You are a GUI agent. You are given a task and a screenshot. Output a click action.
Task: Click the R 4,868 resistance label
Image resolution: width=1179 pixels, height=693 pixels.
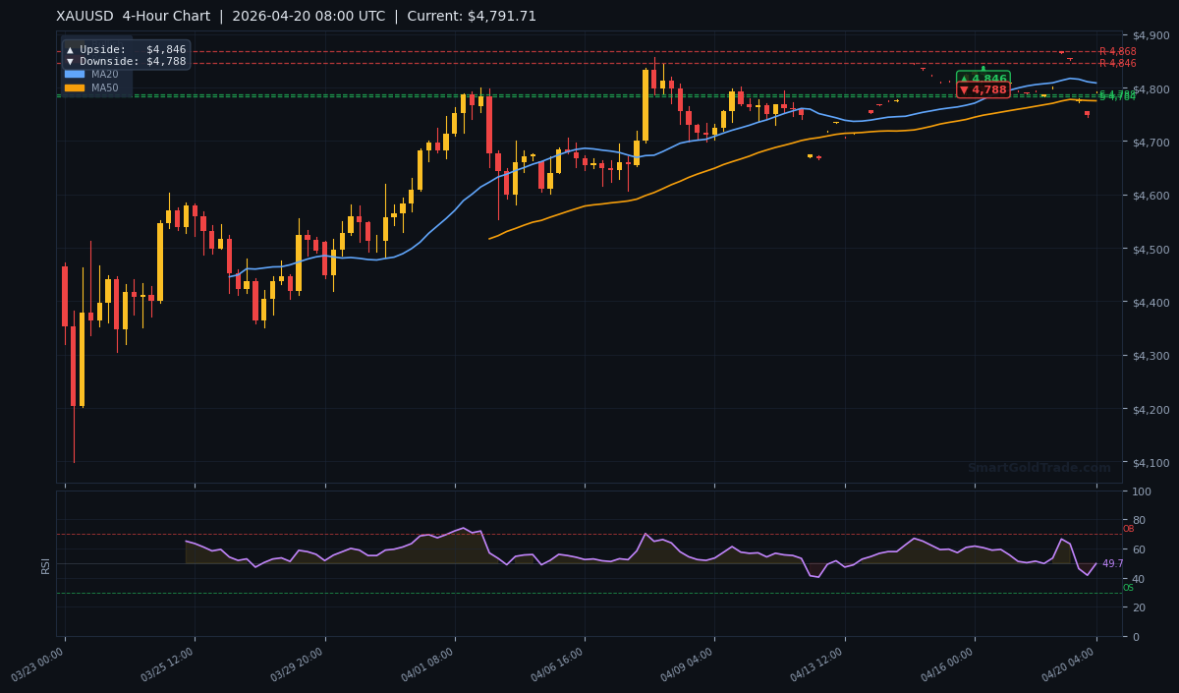(1119, 50)
